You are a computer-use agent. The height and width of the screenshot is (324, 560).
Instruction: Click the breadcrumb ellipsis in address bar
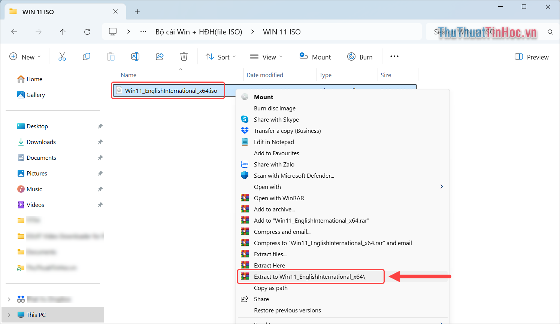(143, 32)
